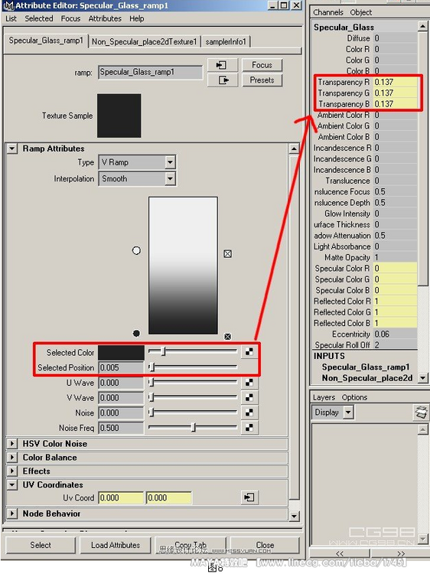Click the go to output connection icon
This screenshot has height=574, width=430.
[x=222, y=80]
